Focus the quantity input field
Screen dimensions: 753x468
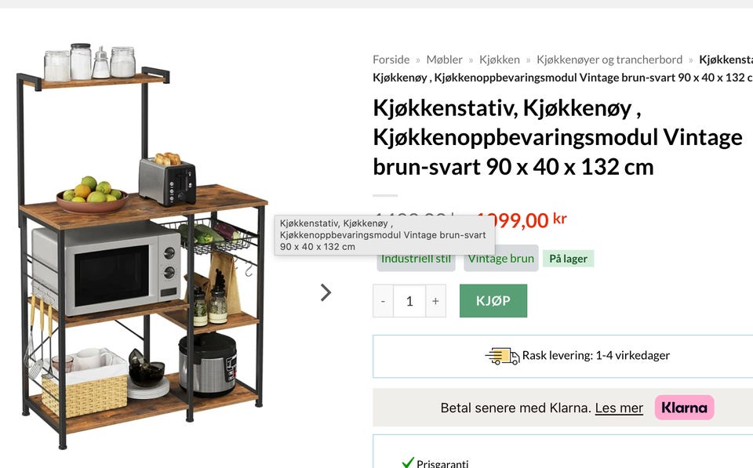pyautogui.click(x=409, y=301)
